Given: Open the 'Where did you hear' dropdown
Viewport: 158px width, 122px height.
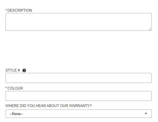Looking at the screenshot, I should coord(79,114).
